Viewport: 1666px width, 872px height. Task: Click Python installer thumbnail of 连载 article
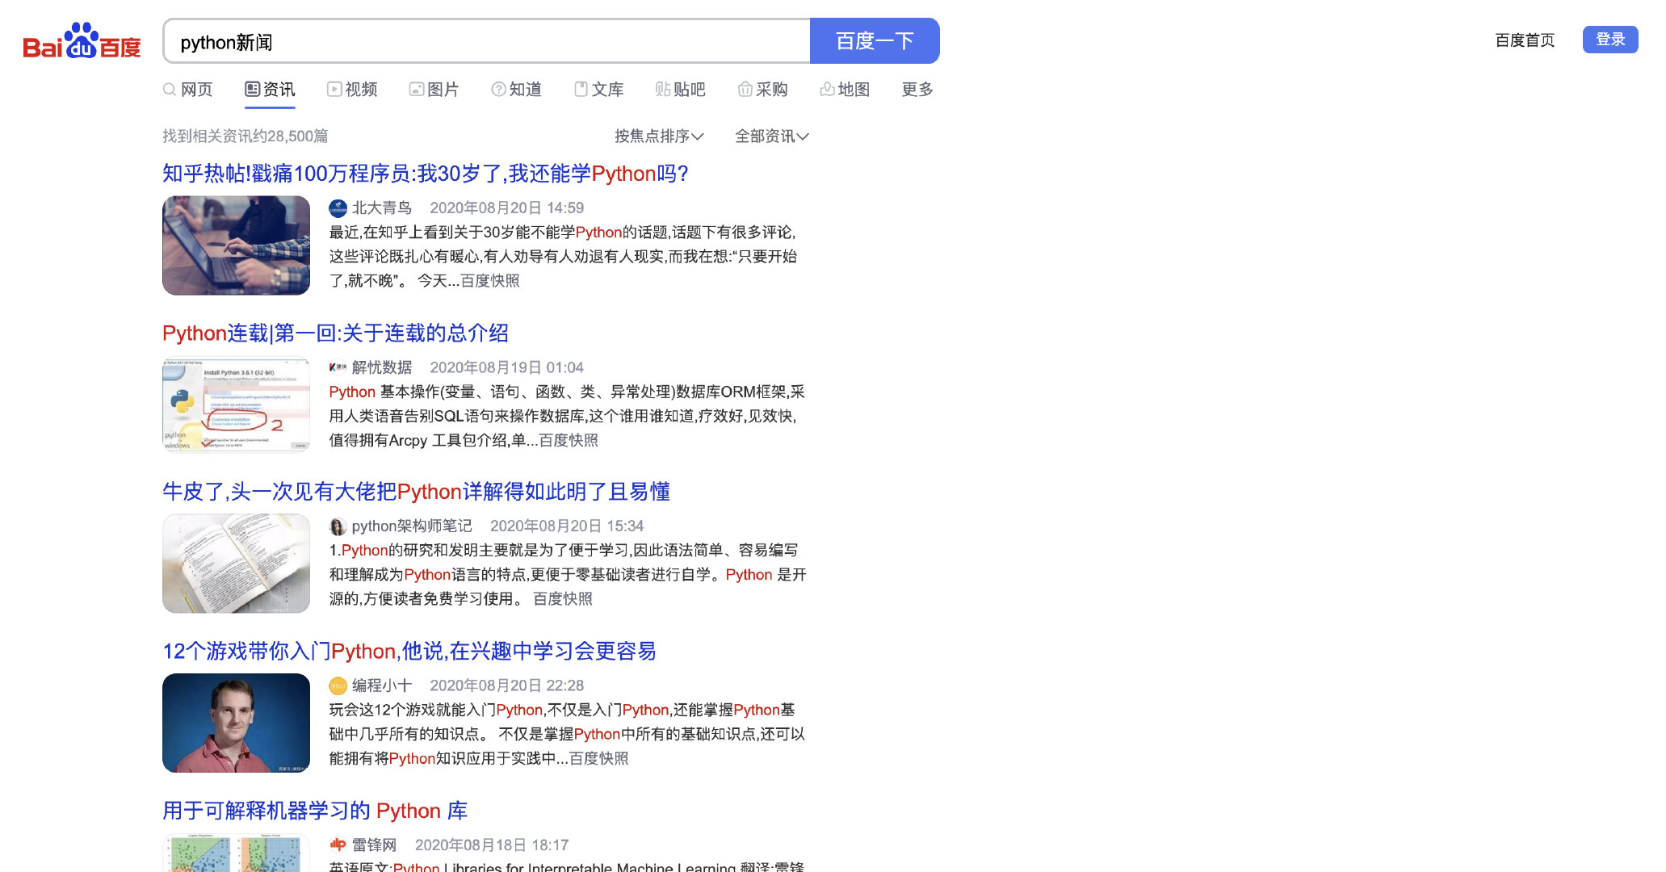click(x=236, y=405)
